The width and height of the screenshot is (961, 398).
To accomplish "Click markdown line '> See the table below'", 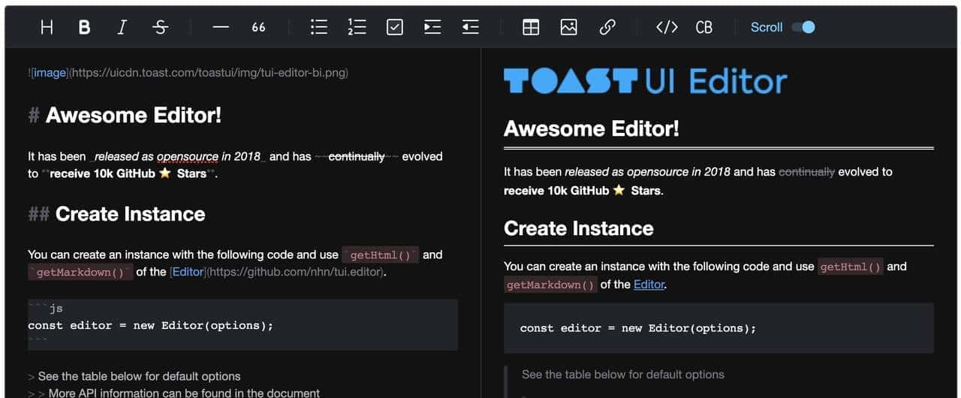I will pyautogui.click(x=134, y=376).
